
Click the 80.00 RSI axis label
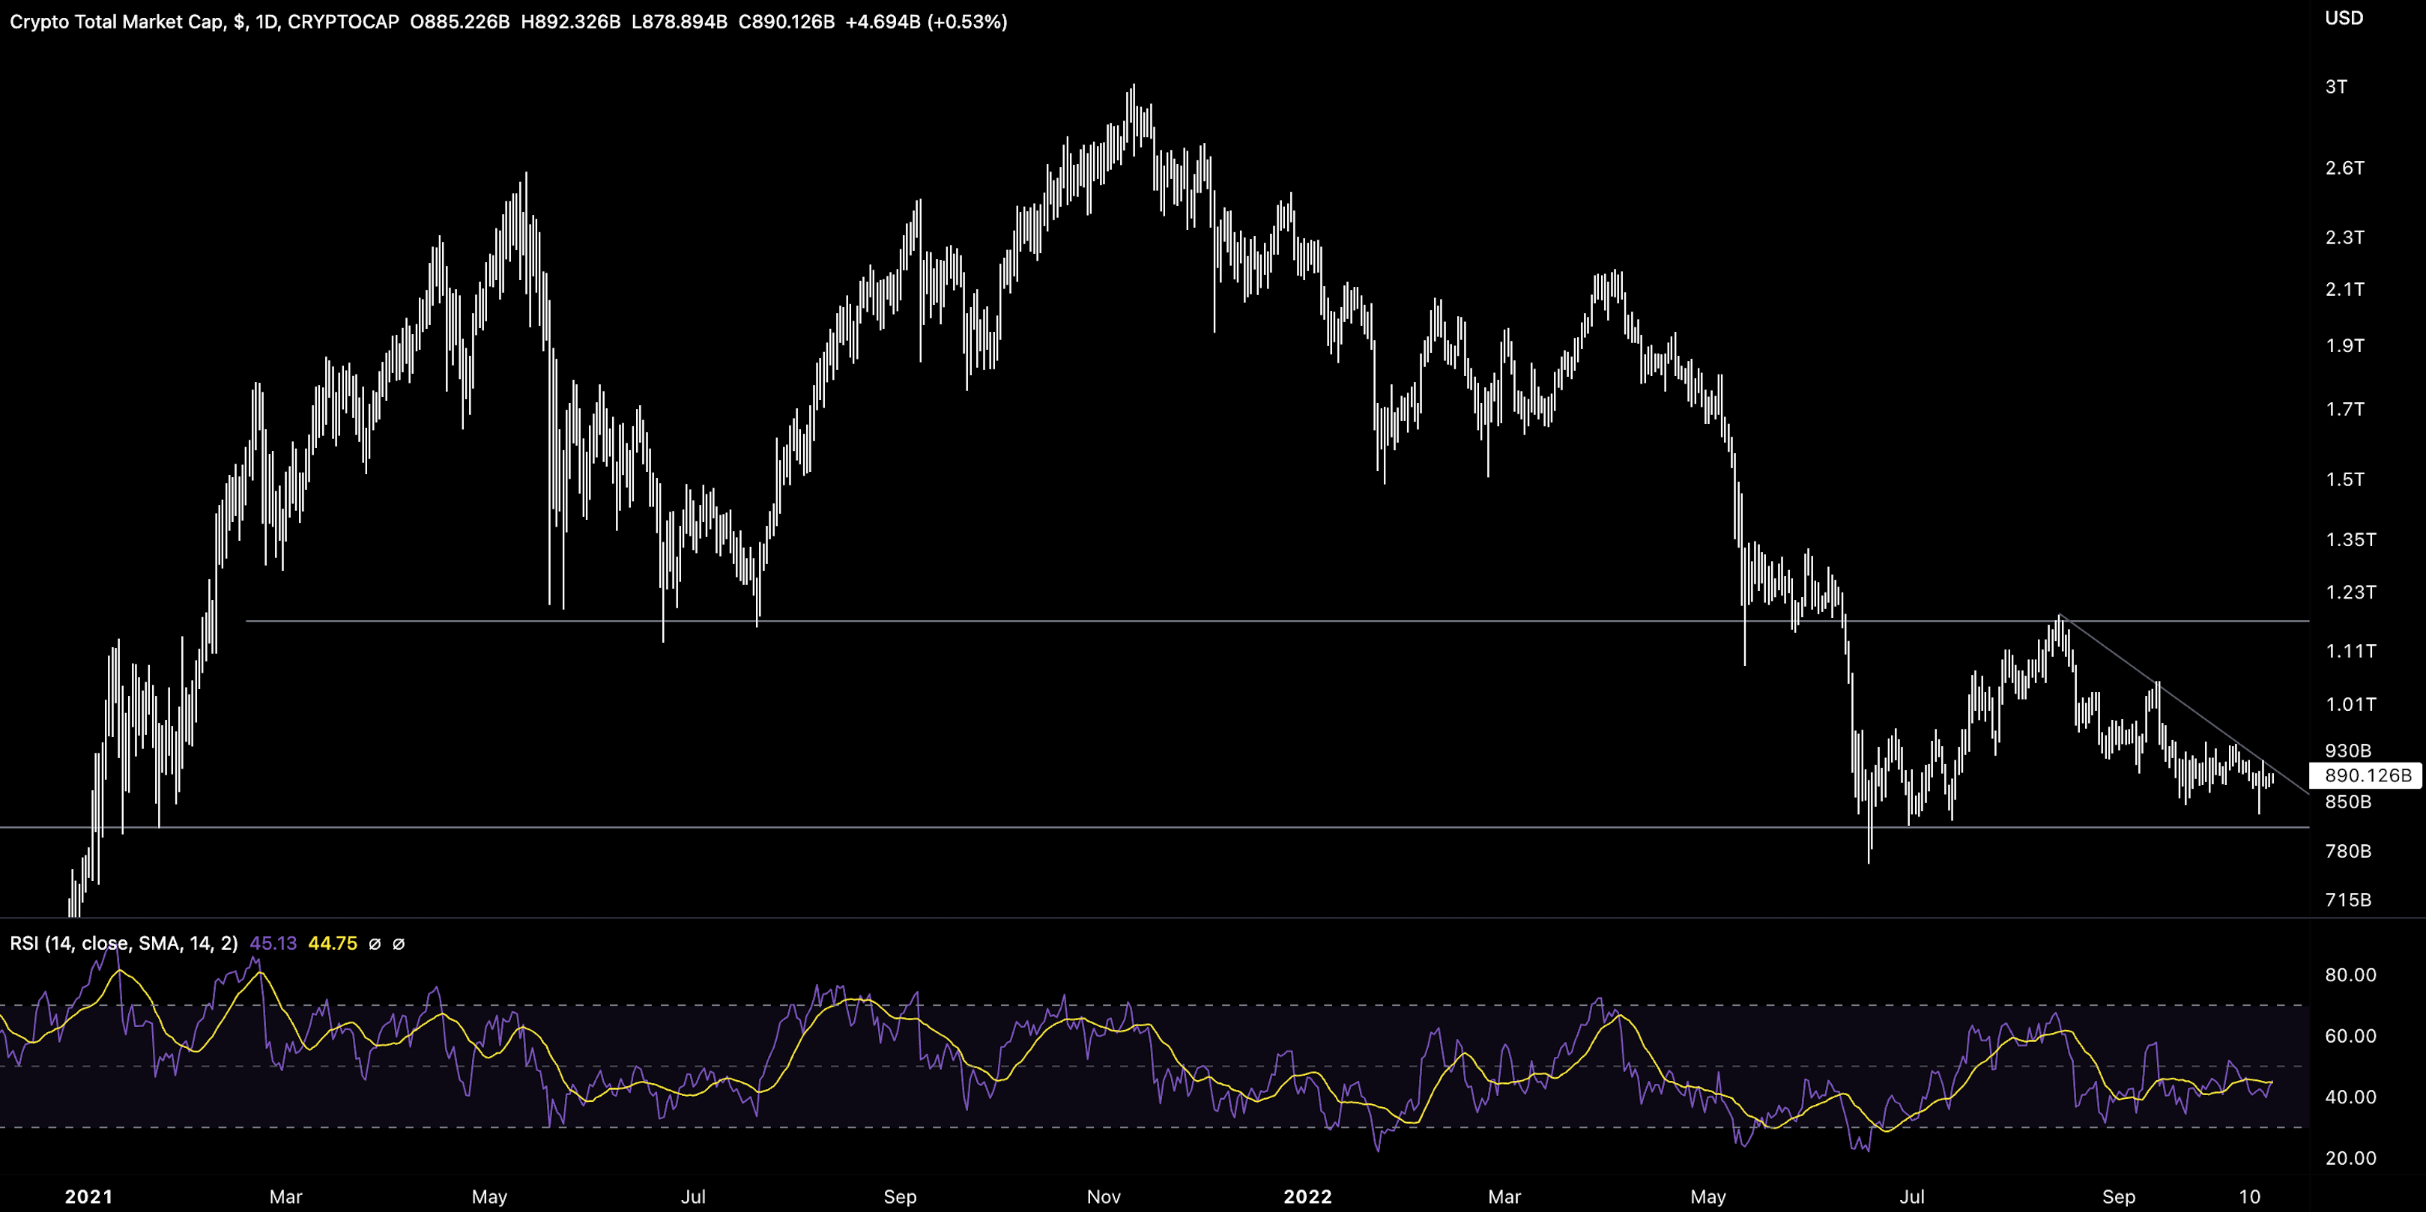click(2350, 975)
